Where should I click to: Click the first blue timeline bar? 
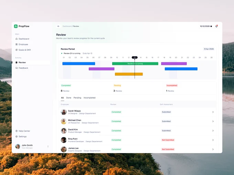coord(79,63)
